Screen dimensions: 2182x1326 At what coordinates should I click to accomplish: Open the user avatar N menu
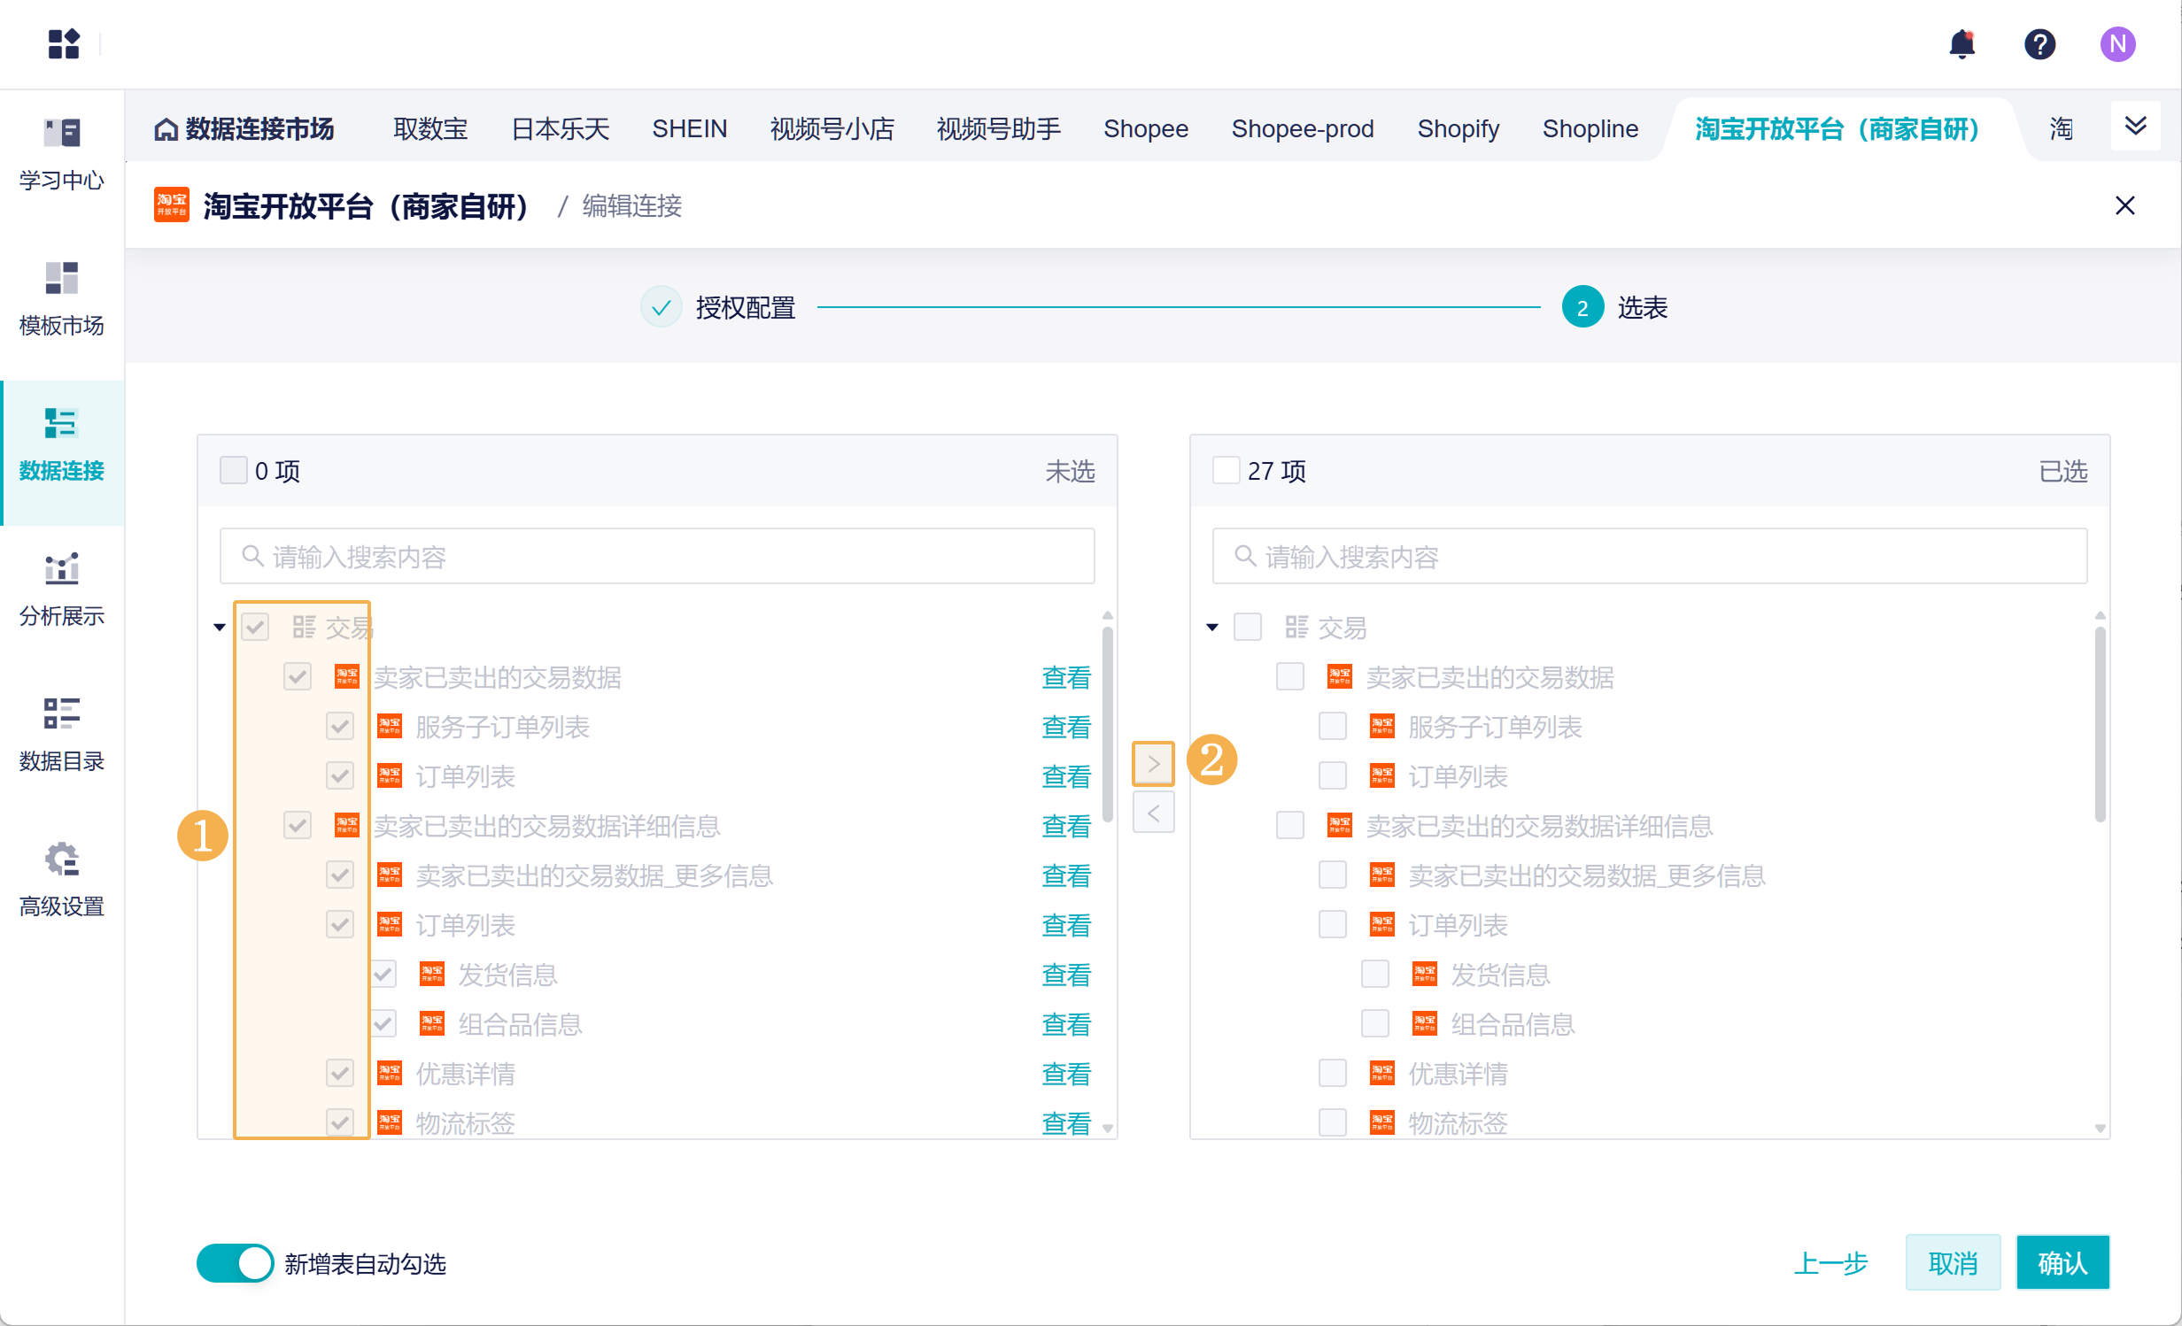2117,43
